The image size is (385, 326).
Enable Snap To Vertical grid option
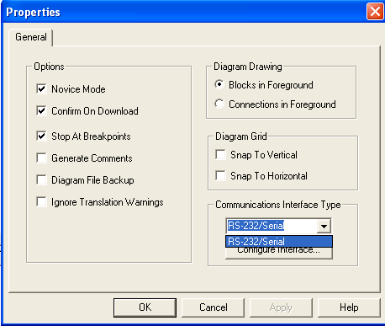click(x=220, y=155)
